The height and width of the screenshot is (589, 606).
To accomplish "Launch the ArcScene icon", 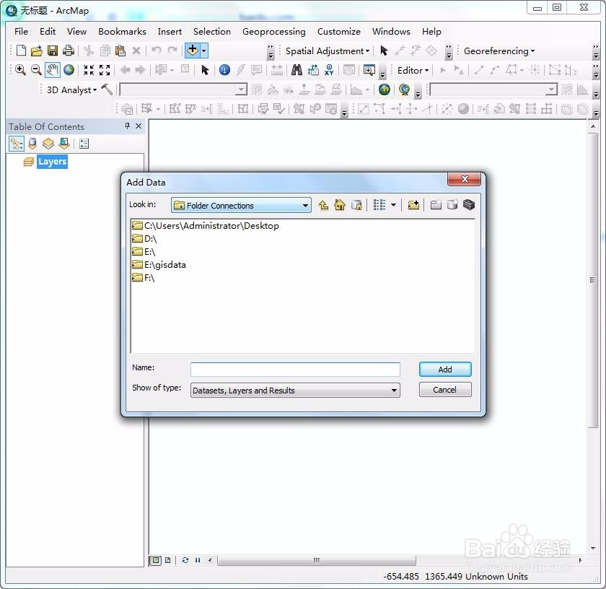I will (x=404, y=90).
